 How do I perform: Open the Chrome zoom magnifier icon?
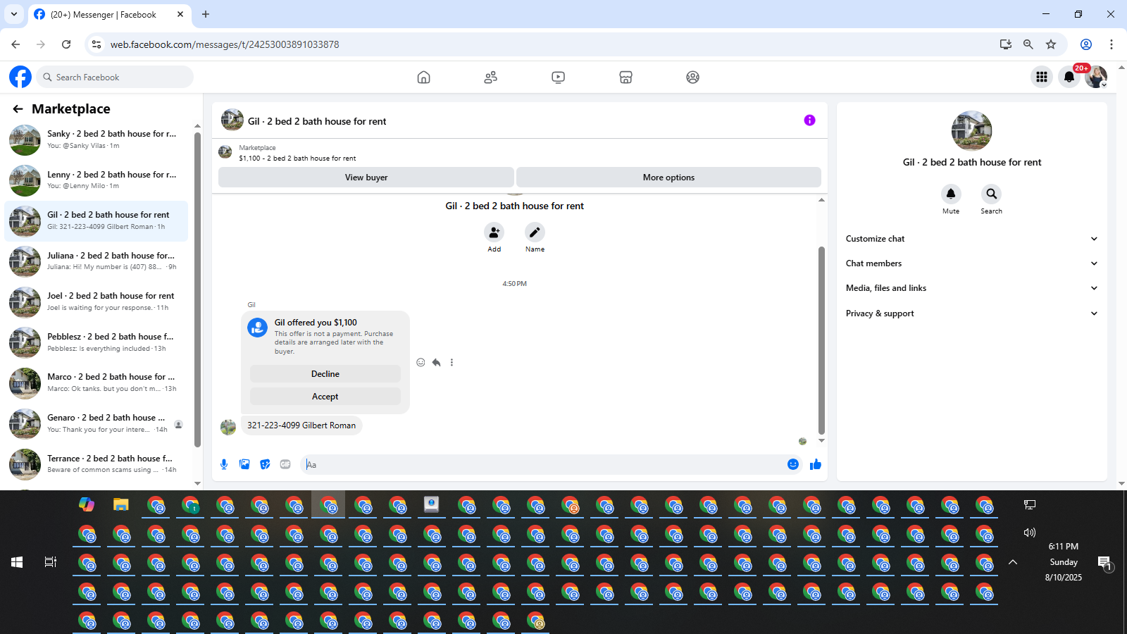[x=1028, y=44]
